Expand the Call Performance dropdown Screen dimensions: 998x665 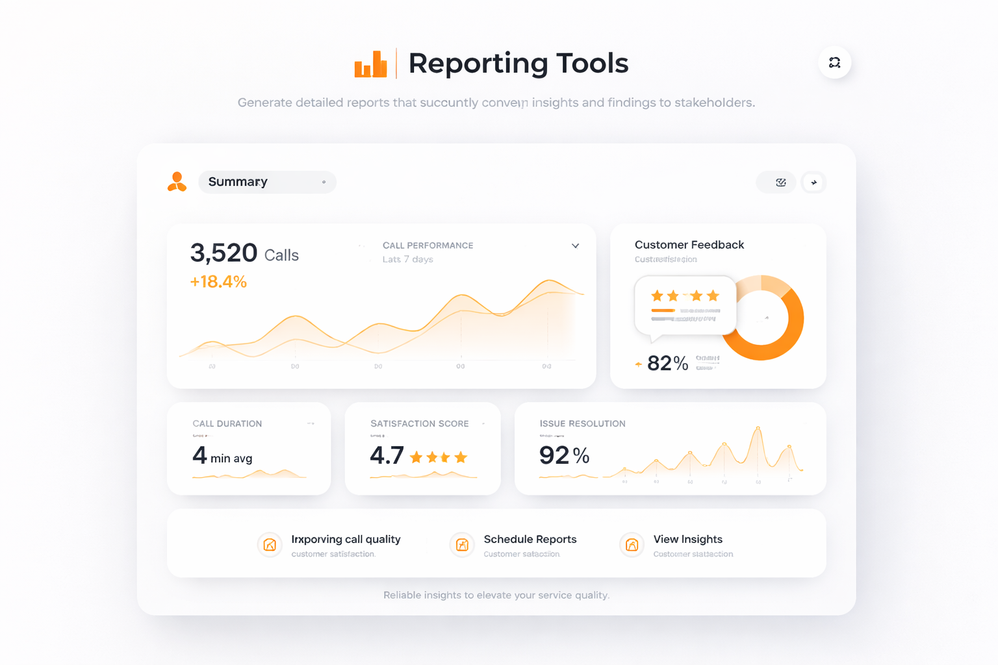(575, 246)
